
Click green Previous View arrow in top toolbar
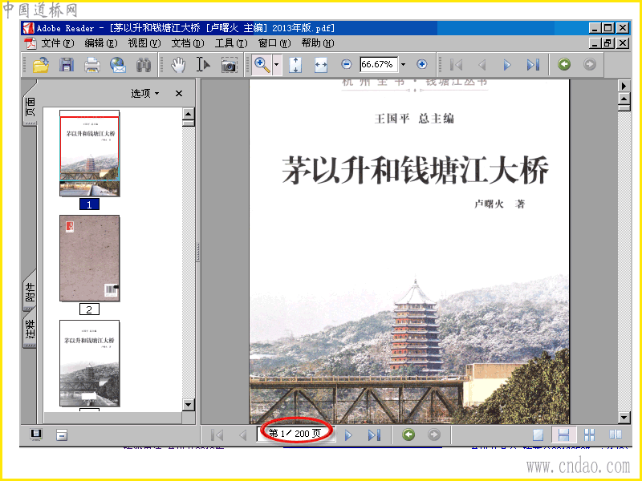click(x=564, y=64)
